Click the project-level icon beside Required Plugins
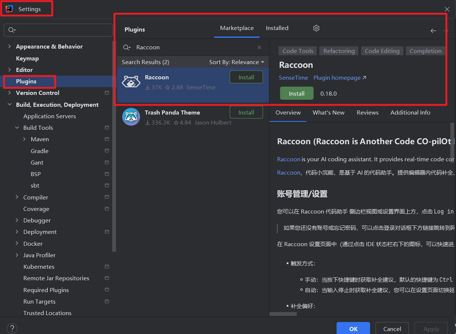 point(107,290)
